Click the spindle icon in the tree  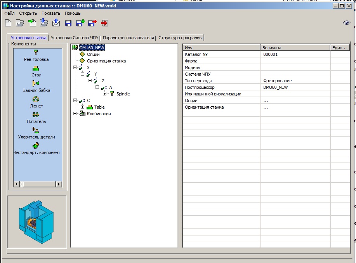pos(112,93)
